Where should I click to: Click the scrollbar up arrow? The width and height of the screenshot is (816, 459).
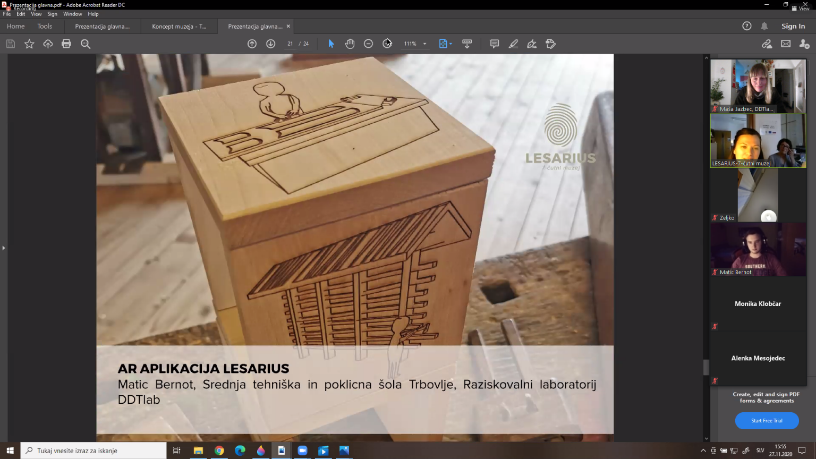(x=706, y=57)
